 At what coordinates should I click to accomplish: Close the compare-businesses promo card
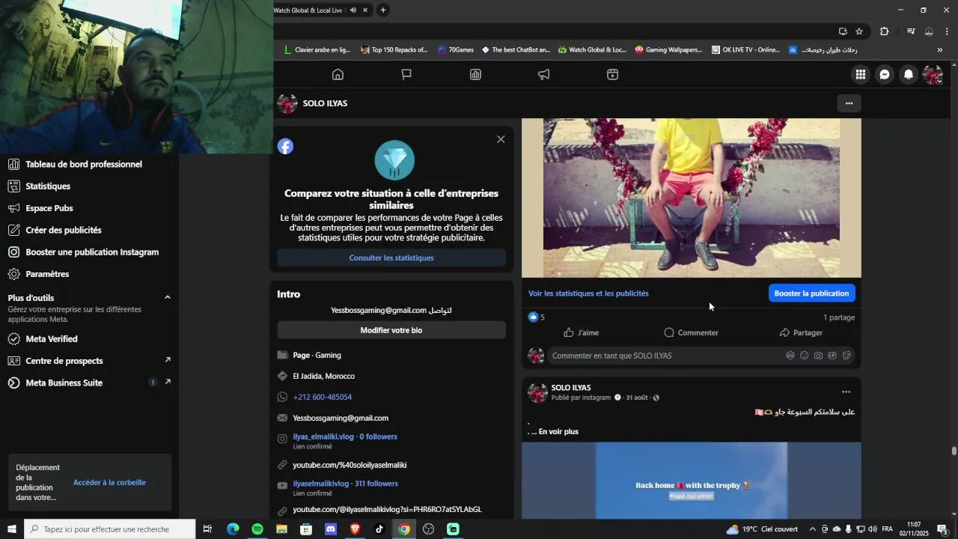click(501, 139)
